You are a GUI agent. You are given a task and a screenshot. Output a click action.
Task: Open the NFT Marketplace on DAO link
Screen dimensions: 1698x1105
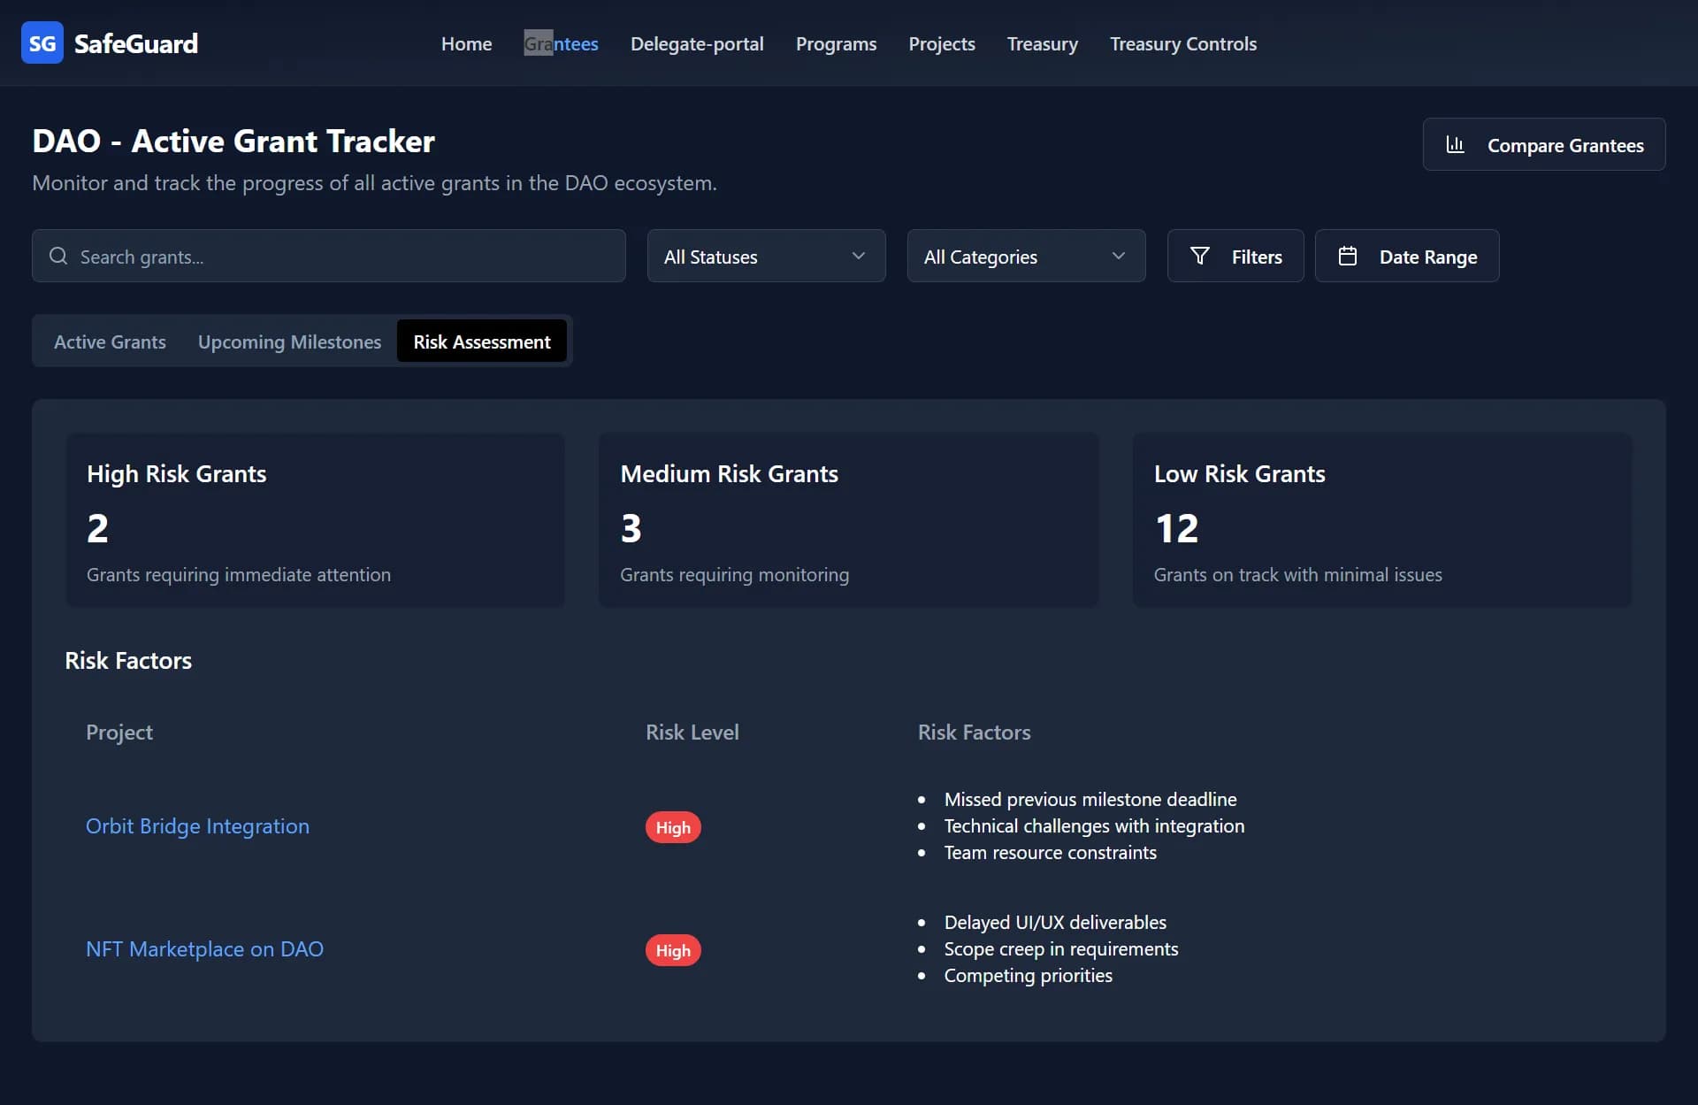click(x=204, y=948)
